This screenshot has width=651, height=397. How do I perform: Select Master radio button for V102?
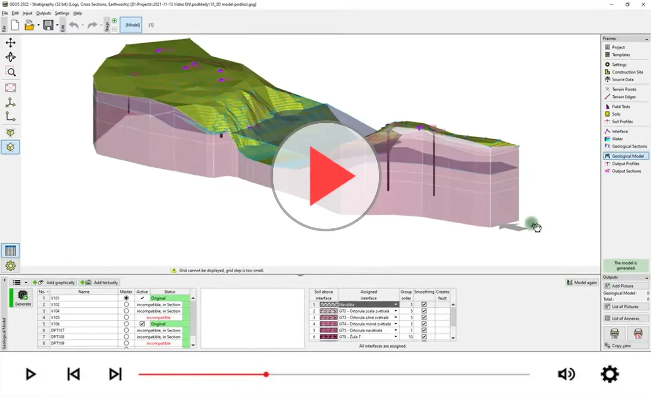click(x=126, y=304)
